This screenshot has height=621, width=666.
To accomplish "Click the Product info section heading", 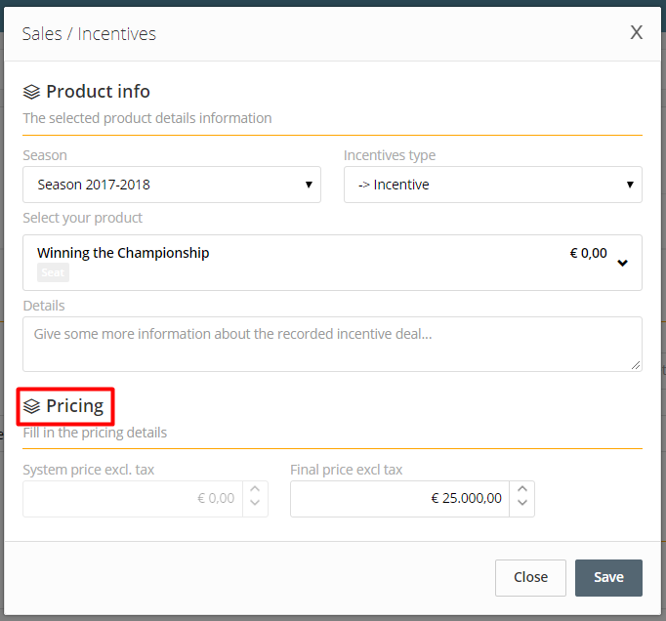I will (x=98, y=92).
